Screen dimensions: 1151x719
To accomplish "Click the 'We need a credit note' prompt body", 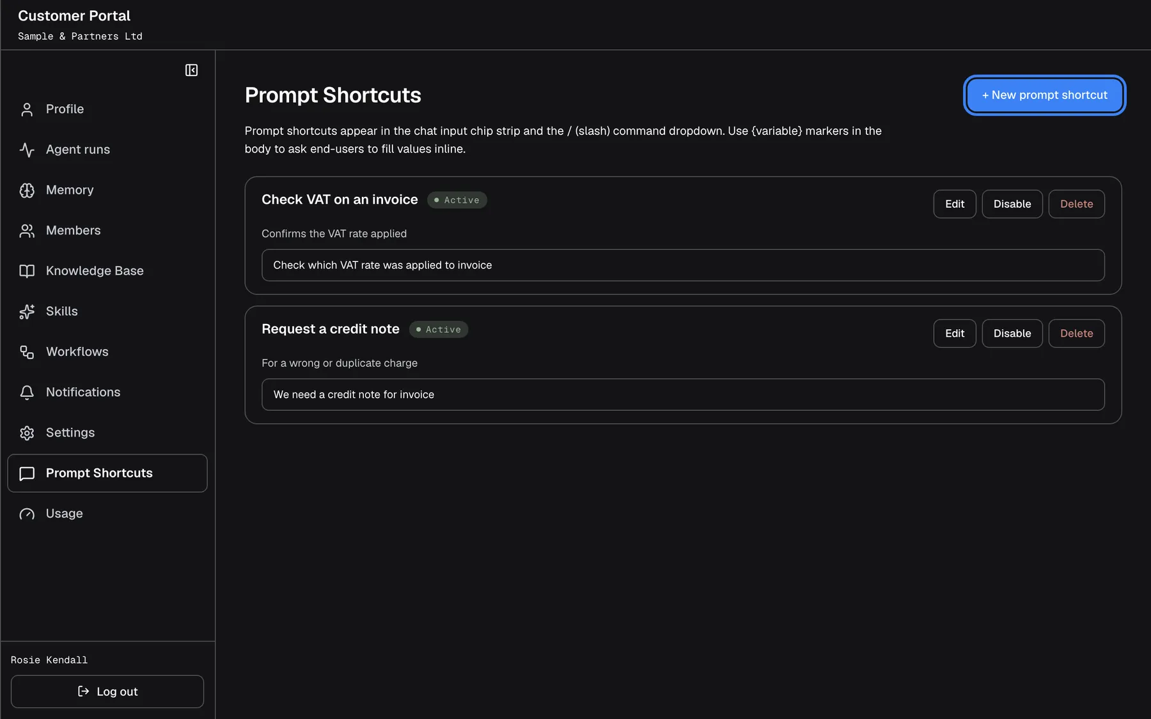I will tap(683, 394).
